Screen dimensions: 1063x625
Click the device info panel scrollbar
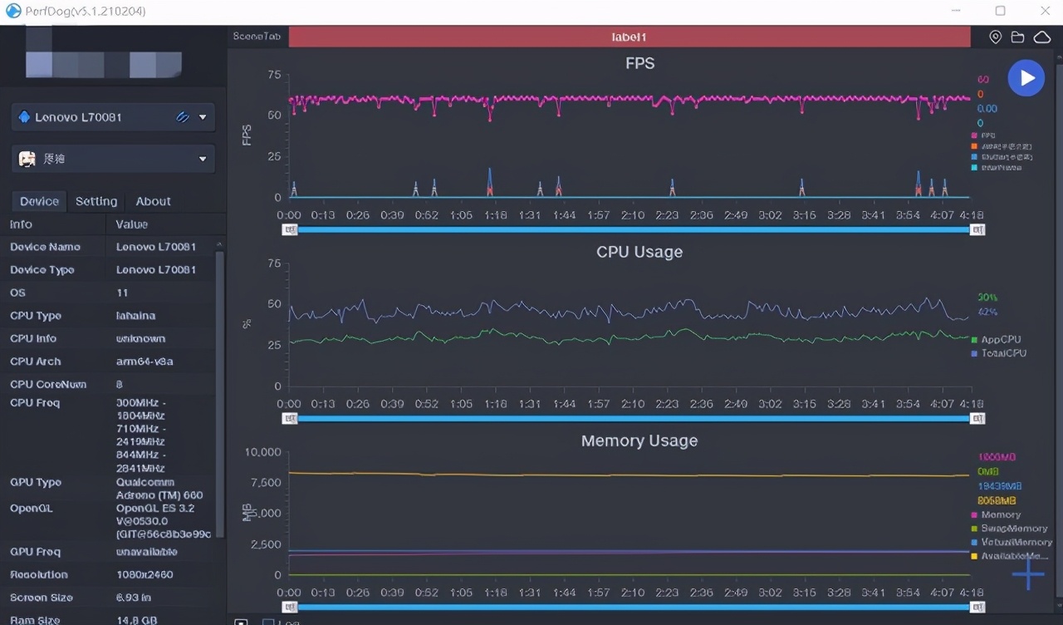(x=220, y=395)
